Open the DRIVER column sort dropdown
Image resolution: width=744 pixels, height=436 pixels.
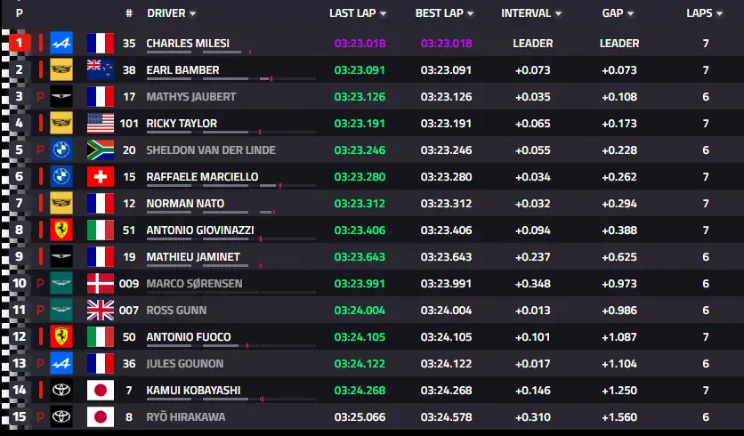tap(192, 13)
